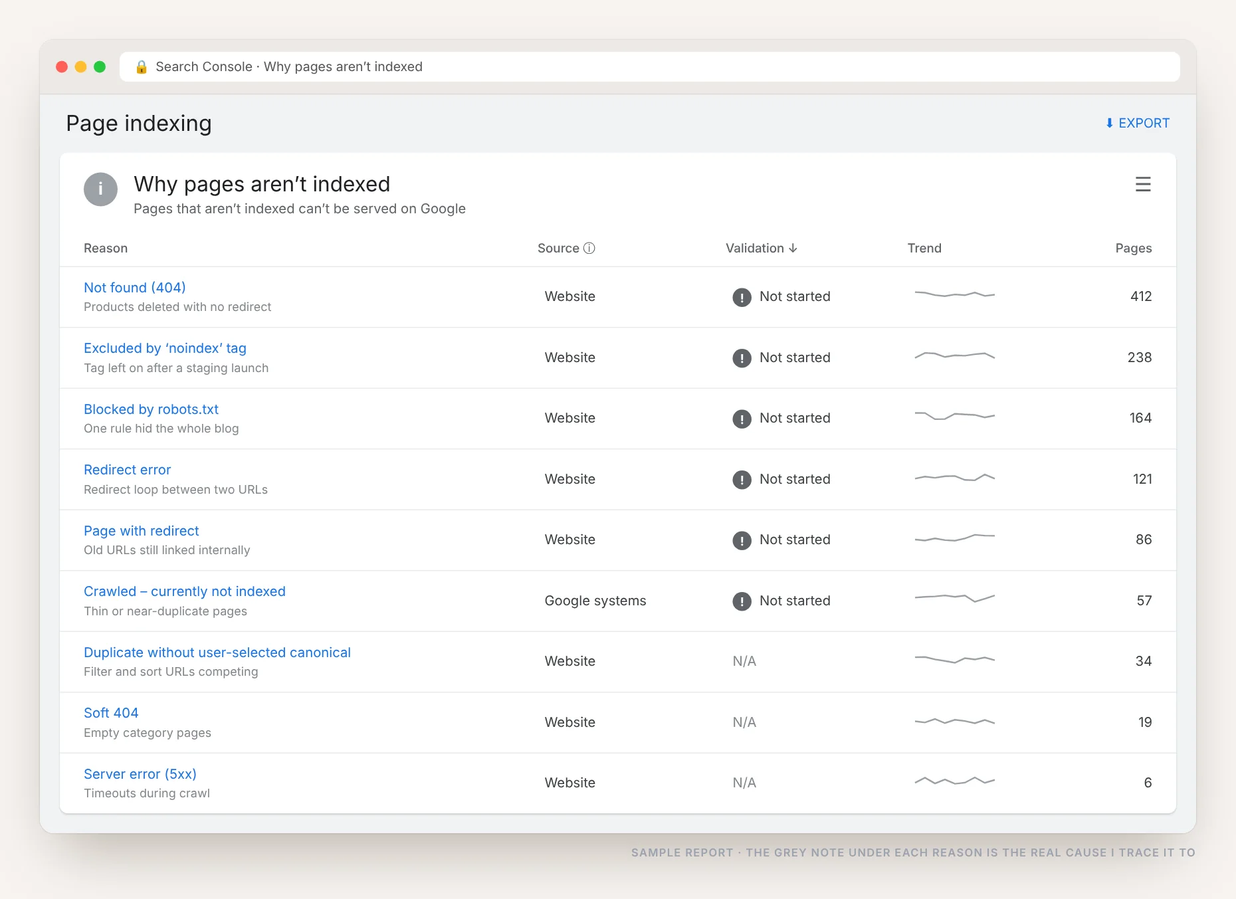
Task: Click the EXPORT download button
Action: click(x=1137, y=123)
